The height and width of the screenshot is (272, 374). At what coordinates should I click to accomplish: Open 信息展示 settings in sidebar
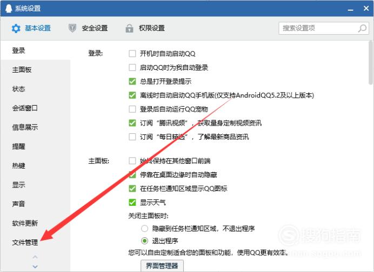click(x=36, y=127)
